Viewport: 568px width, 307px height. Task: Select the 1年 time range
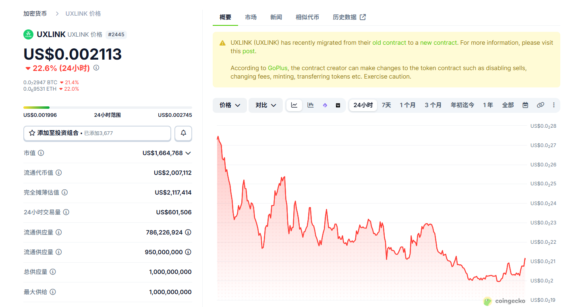point(488,105)
